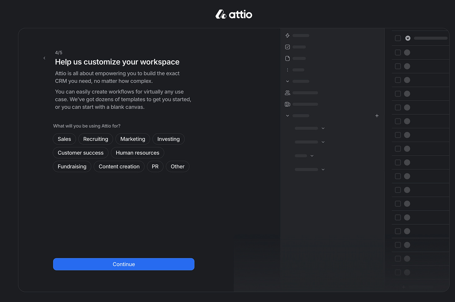Click the document page icon in preview sidebar
This screenshot has width=455, height=302.
point(287,58)
